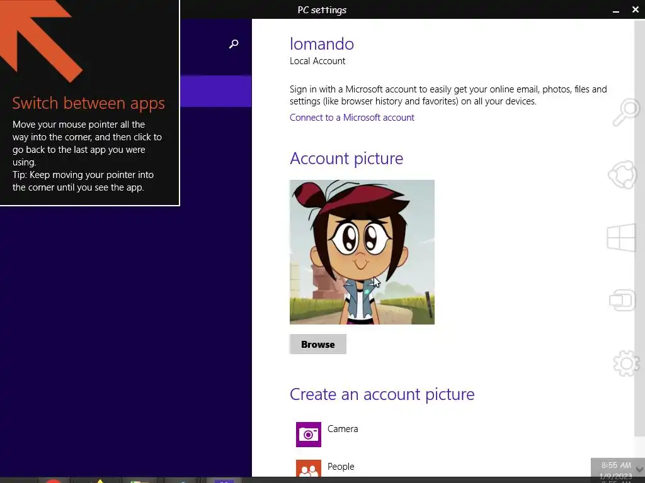Open the 8:55 AM clock display
Screen dimensions: 645x483
point(616,465)
